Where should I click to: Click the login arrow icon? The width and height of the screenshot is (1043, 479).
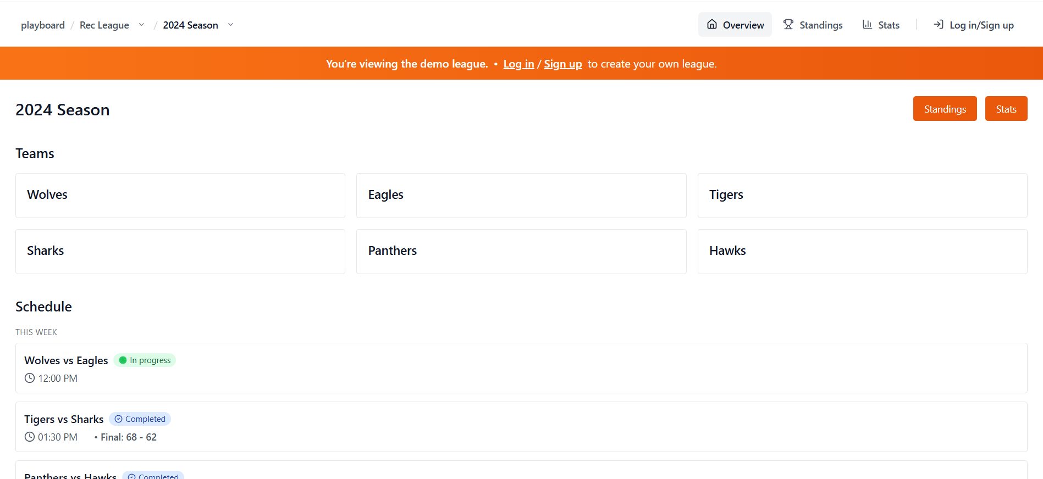(939, 25)
